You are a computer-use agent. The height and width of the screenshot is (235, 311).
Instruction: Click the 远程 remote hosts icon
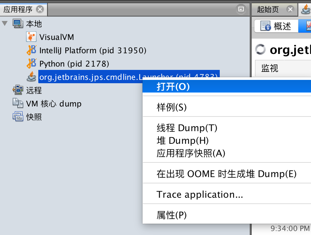[x=18, y=90]
